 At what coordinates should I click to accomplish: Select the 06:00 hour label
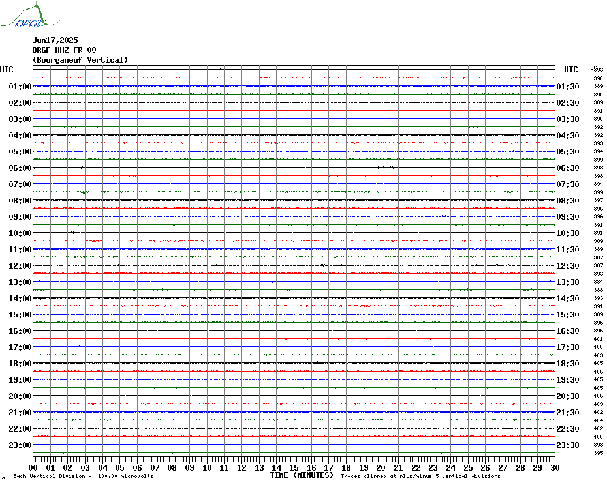(20, 168)
